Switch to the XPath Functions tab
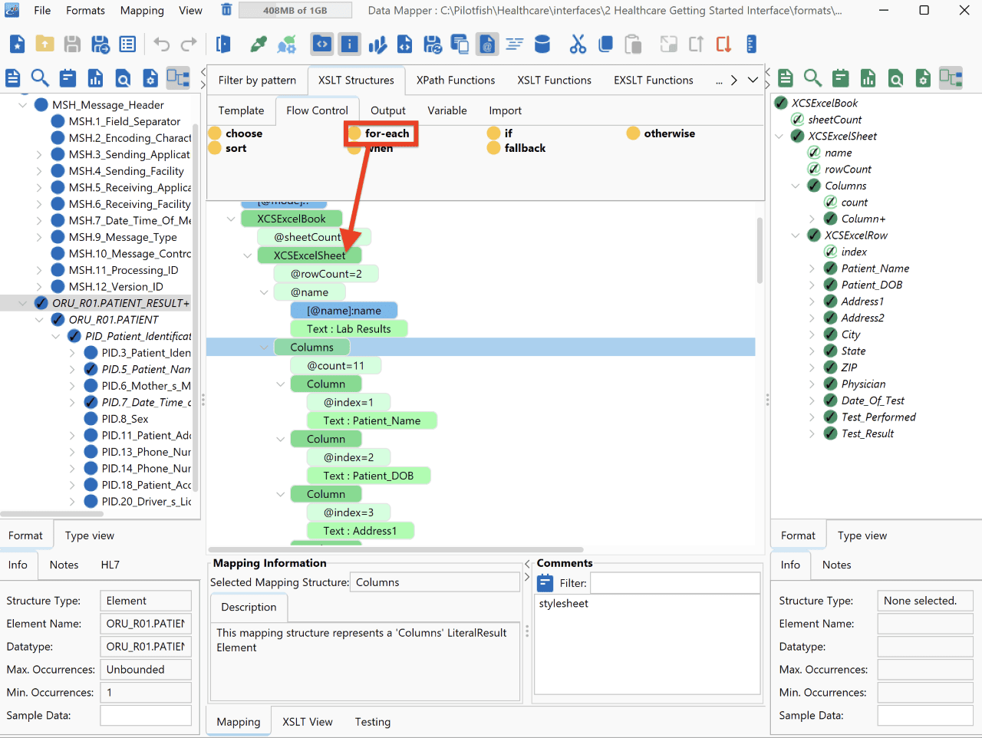Image resolution: width=982 pixels, height=738 pixels. point(456,80)
